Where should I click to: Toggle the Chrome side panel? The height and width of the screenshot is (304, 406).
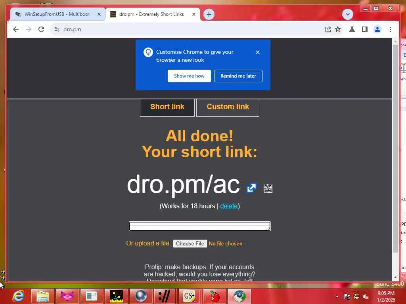click(x=365, y=29)
